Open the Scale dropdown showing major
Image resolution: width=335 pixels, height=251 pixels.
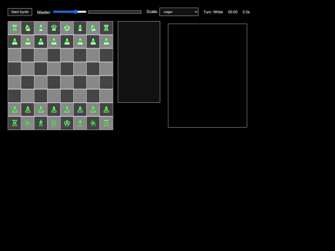point(179,12)
